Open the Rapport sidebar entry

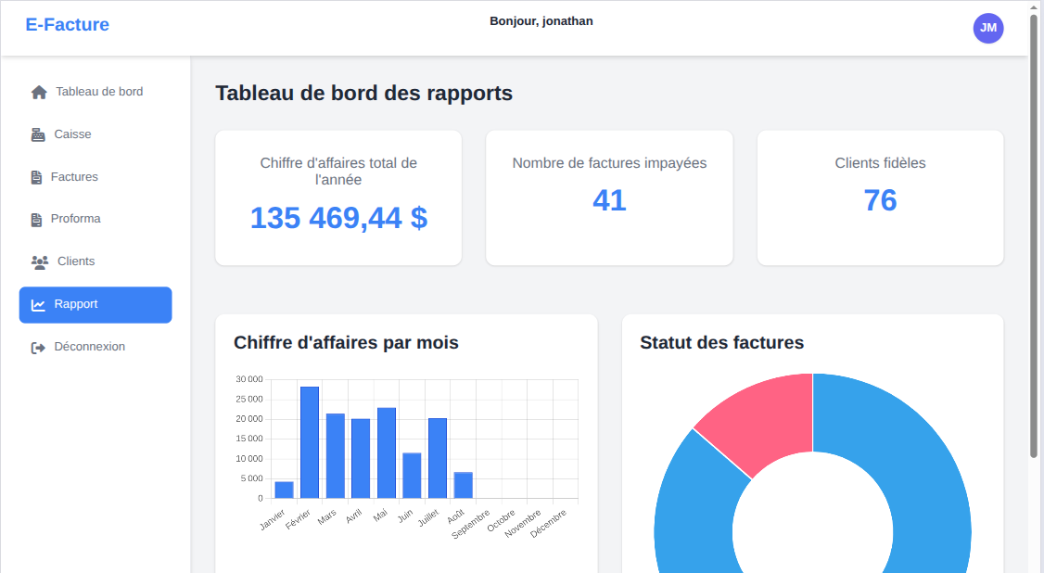(x=78, y=304)
